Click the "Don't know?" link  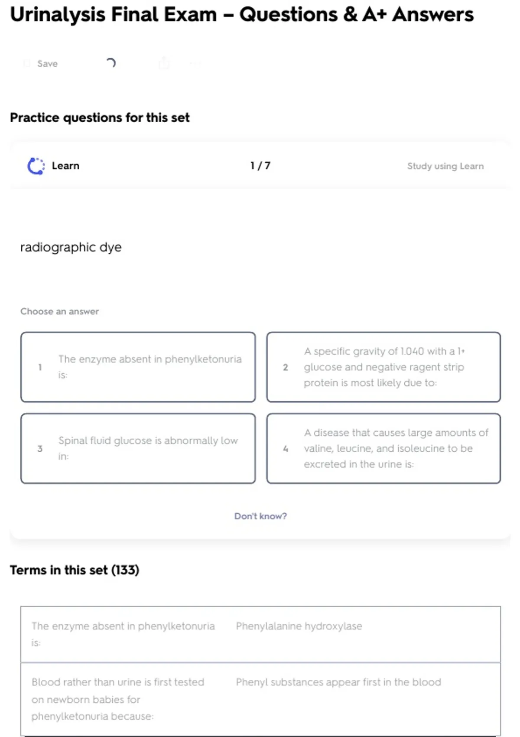click(x=260, y=516)
